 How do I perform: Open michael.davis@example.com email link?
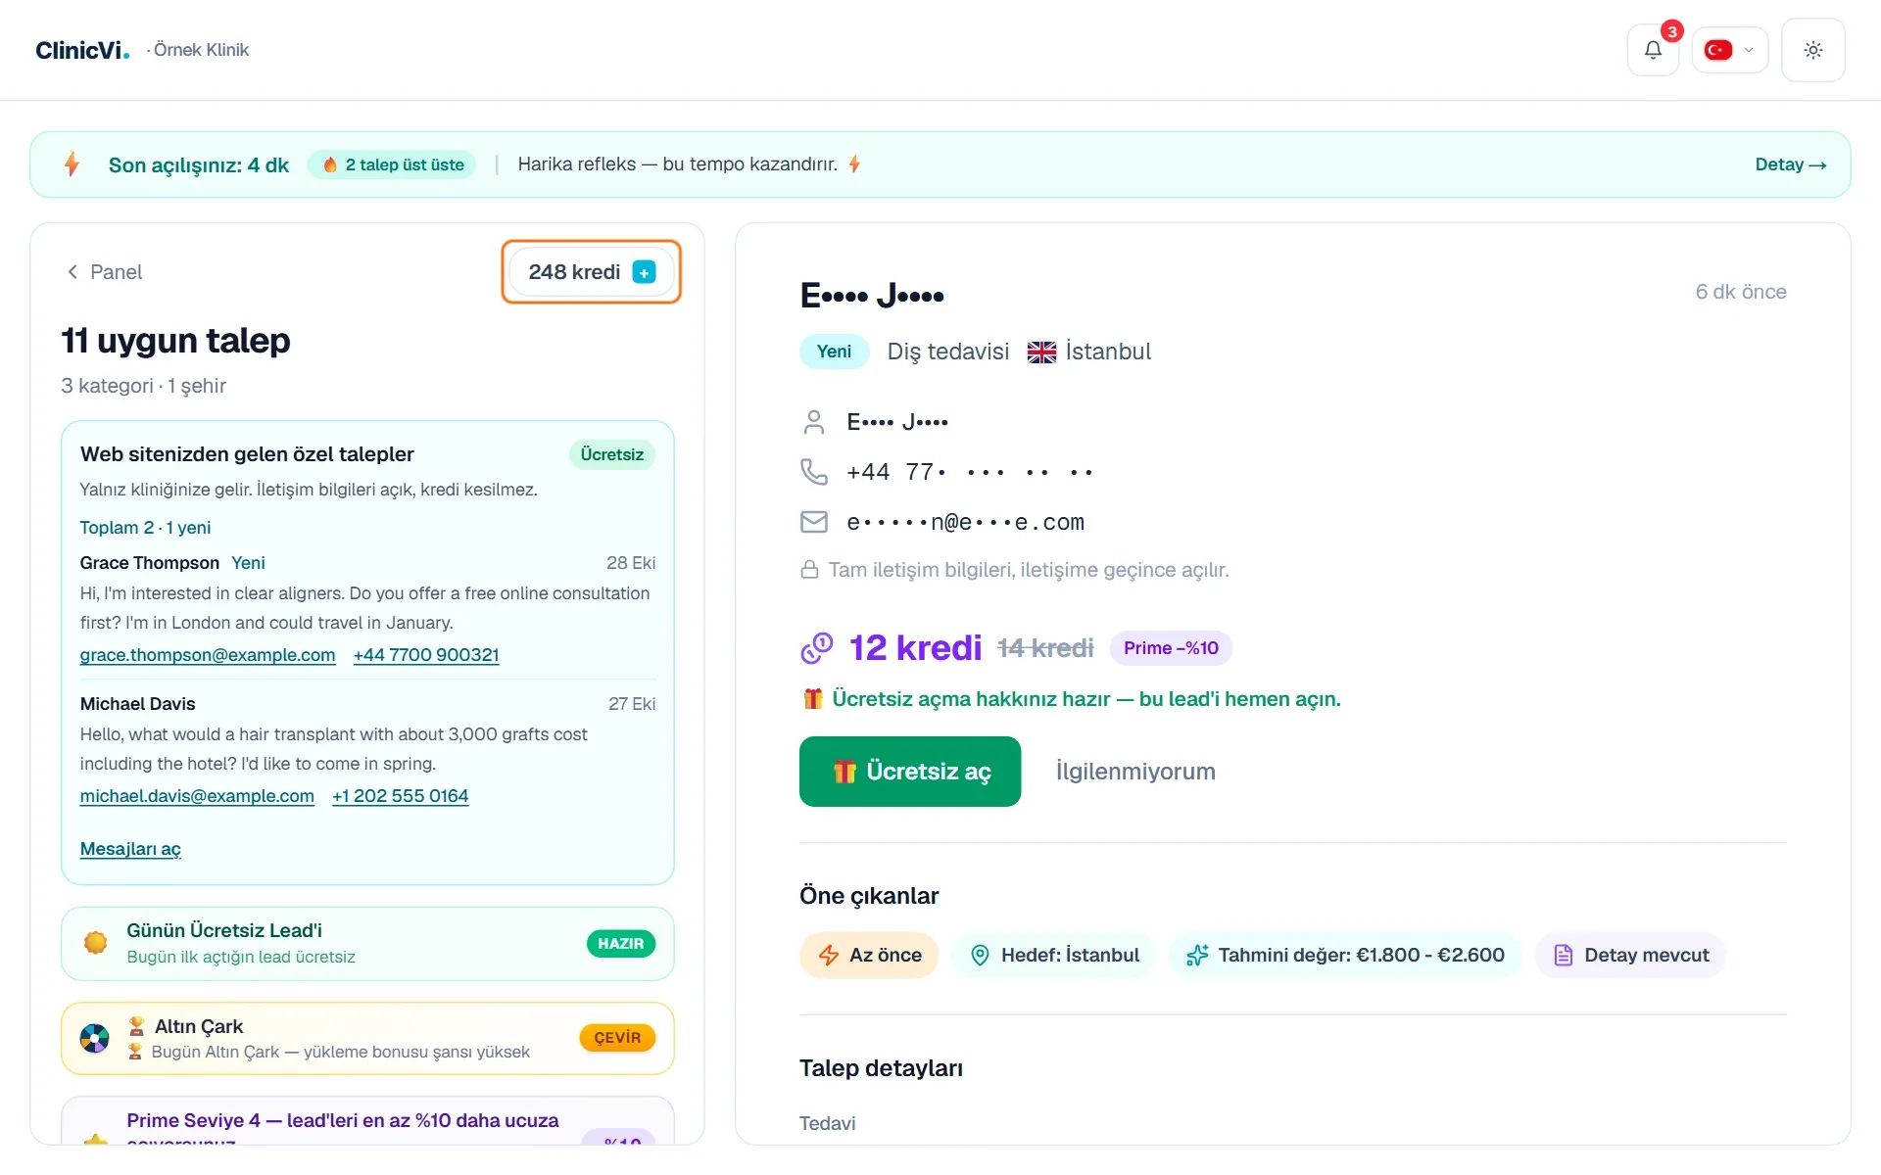[197, 796]
